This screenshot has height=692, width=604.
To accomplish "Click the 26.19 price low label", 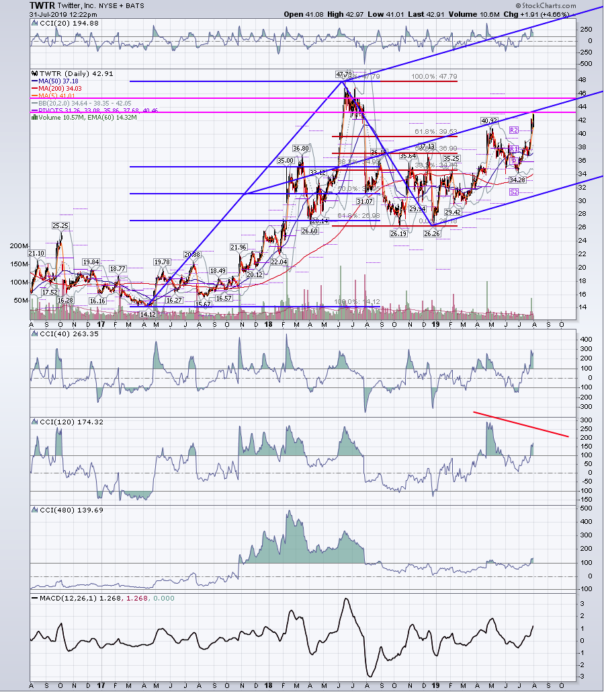I will (398, 233).
